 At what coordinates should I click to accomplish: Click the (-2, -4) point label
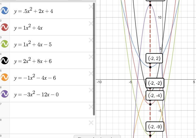pos(155,95)
